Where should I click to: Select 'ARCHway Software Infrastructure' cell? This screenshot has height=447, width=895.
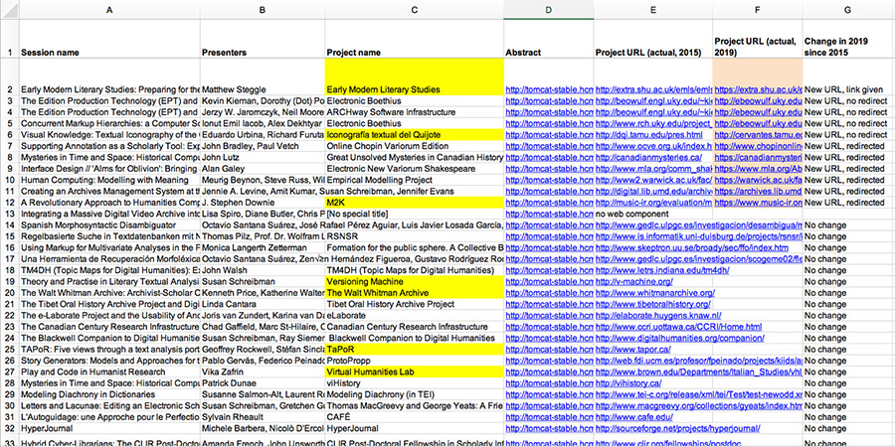[415, 111]
